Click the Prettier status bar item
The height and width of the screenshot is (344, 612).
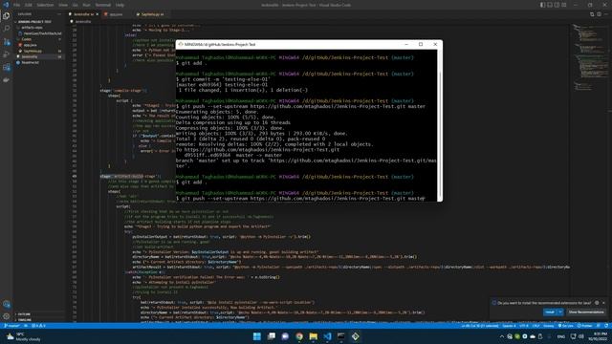pyautogui.click(x=584, y=326)
